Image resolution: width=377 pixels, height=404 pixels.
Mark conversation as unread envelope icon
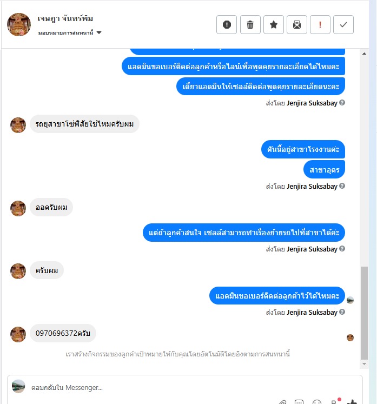pyautogui.click(x=296, y=25)
